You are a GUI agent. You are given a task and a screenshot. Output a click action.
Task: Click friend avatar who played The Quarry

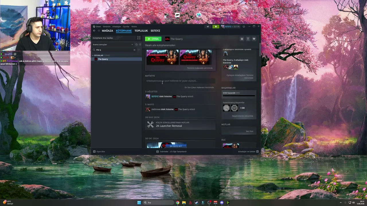click(225, 54)
